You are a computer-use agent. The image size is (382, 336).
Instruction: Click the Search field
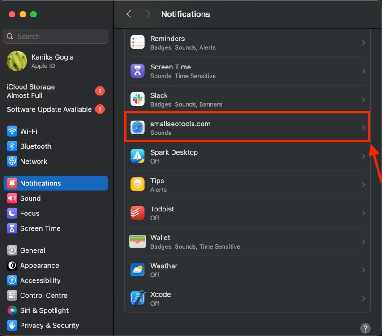tap(56, 36)
